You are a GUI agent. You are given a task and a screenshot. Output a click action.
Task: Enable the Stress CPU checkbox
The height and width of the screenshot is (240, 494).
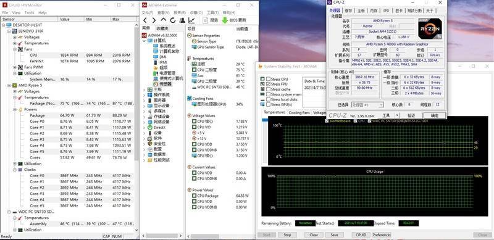[268, 79]
